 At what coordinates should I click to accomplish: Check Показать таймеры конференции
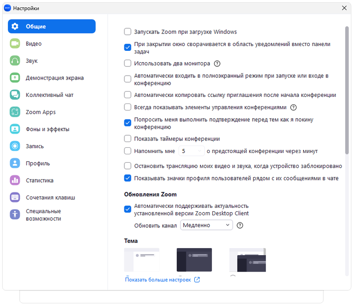127,138
